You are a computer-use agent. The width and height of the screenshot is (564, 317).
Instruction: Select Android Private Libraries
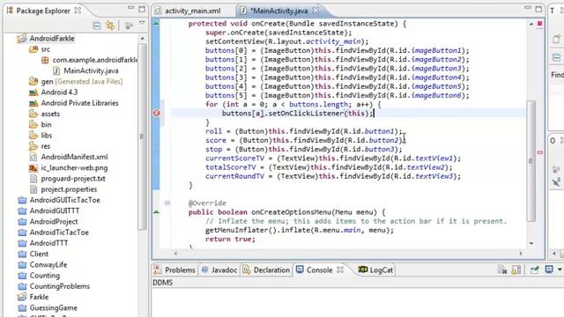(x=79, y=103)
